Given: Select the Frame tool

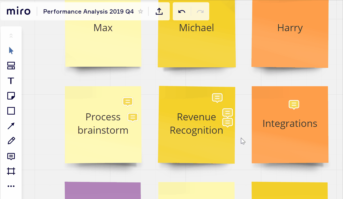Looking at the screenshot, I should tap(11, 171).
